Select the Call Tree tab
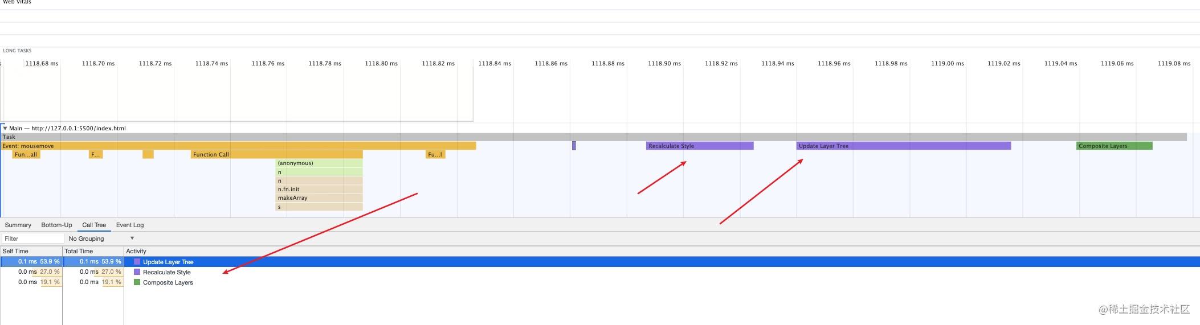The image size is (1200, 325). [x=94, y=225]
